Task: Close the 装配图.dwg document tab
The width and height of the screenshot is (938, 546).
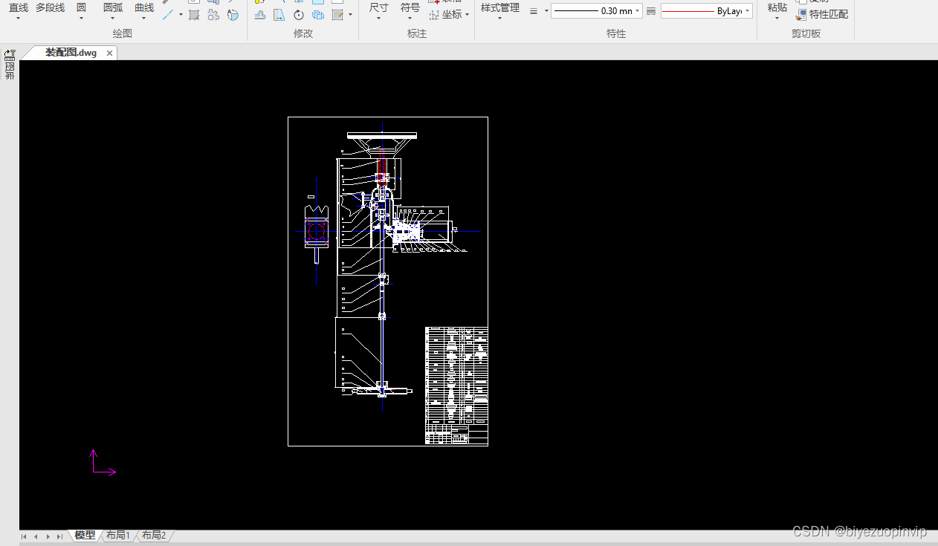Action: (x=109, y=53)
